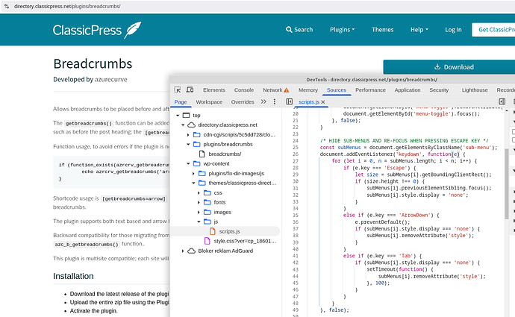Viewport: 515px width, 317px height.
Task: Click the images folder icon
Action: click(x=207, y=212)
